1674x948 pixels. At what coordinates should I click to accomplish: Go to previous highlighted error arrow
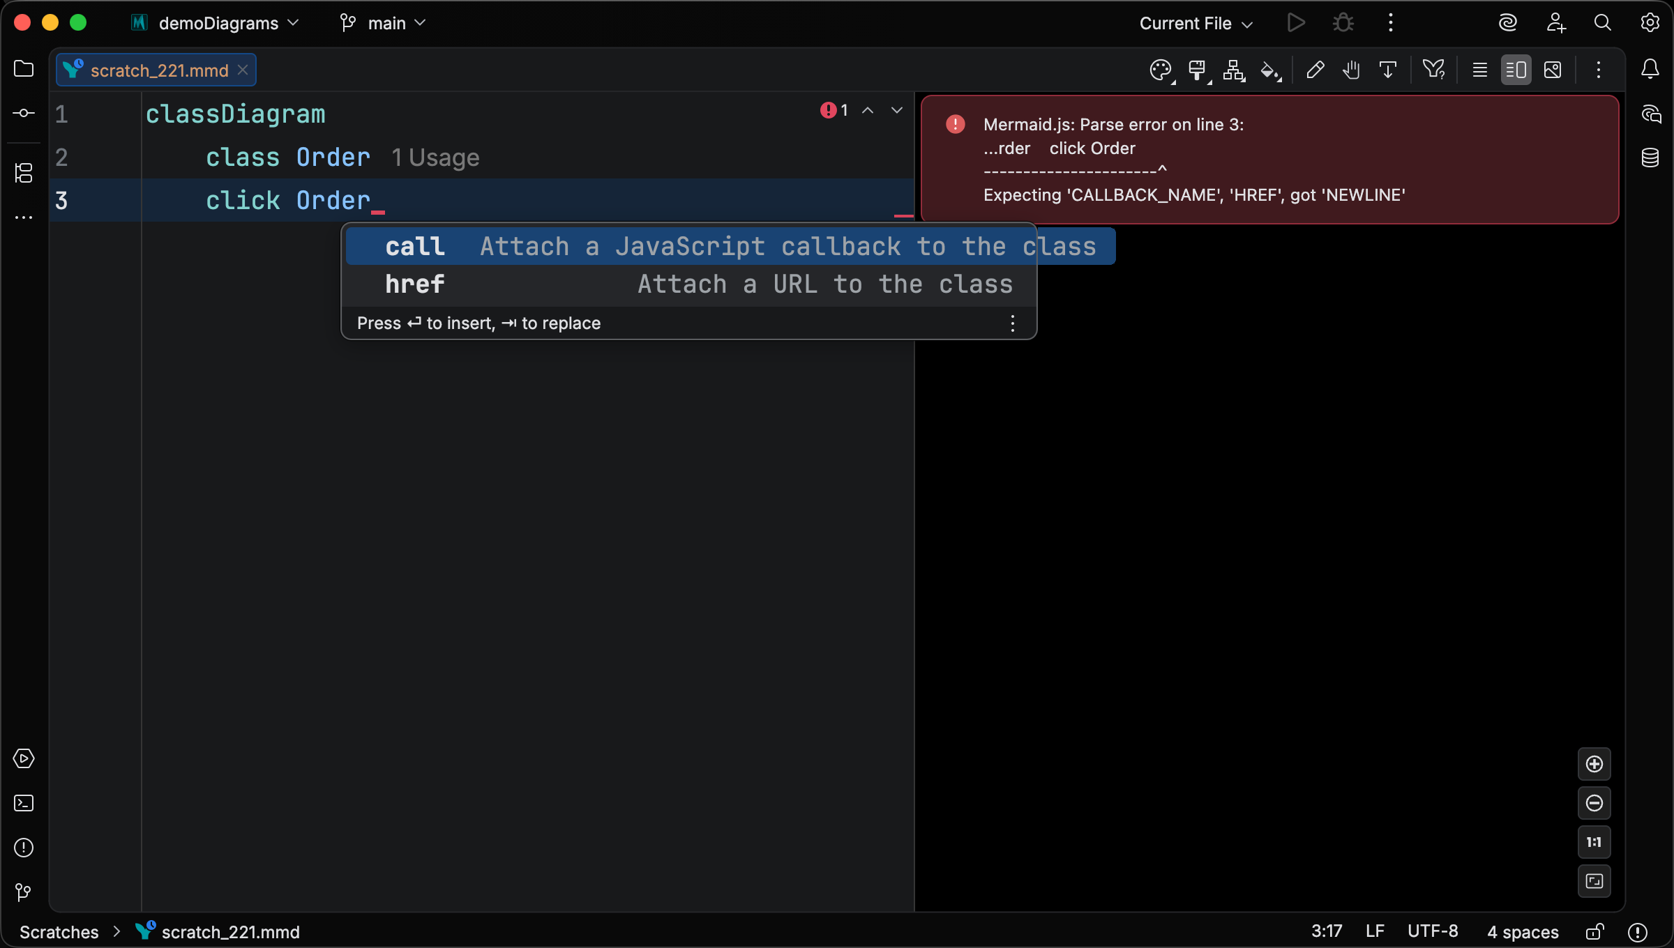[x=868, y=110]
